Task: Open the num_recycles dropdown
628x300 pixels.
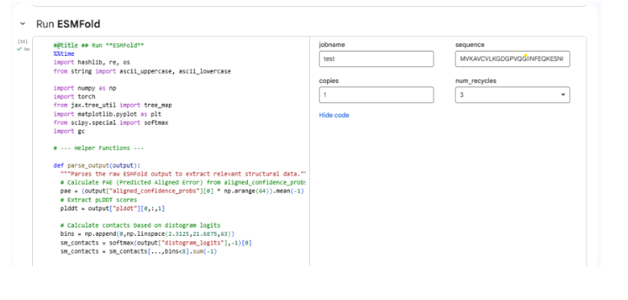Action: click(x=512, y=95)
